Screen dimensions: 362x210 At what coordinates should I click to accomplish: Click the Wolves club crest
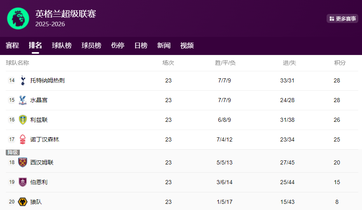(x=23, y=202)
